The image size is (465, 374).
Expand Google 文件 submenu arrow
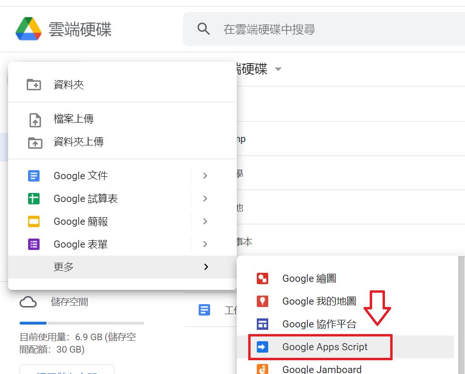tap(205, 176)
